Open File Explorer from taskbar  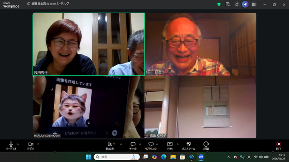[173, 157]
